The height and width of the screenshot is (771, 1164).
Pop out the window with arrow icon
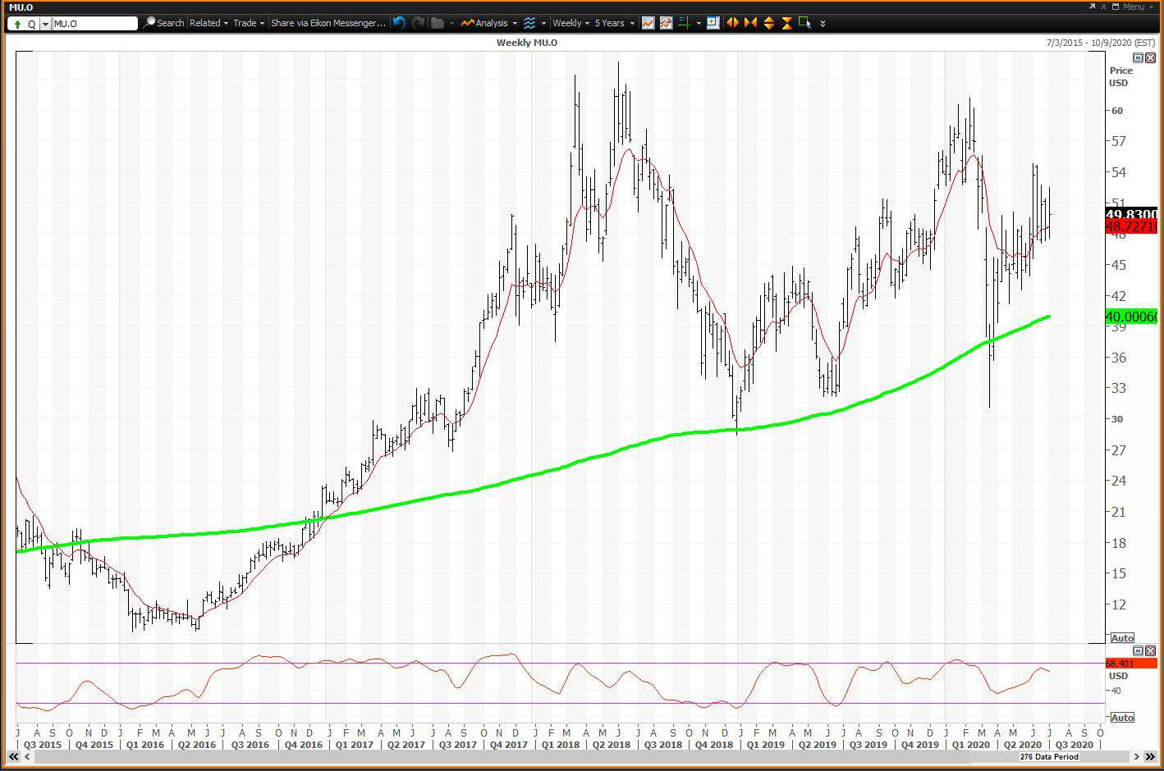(1092, 7)
